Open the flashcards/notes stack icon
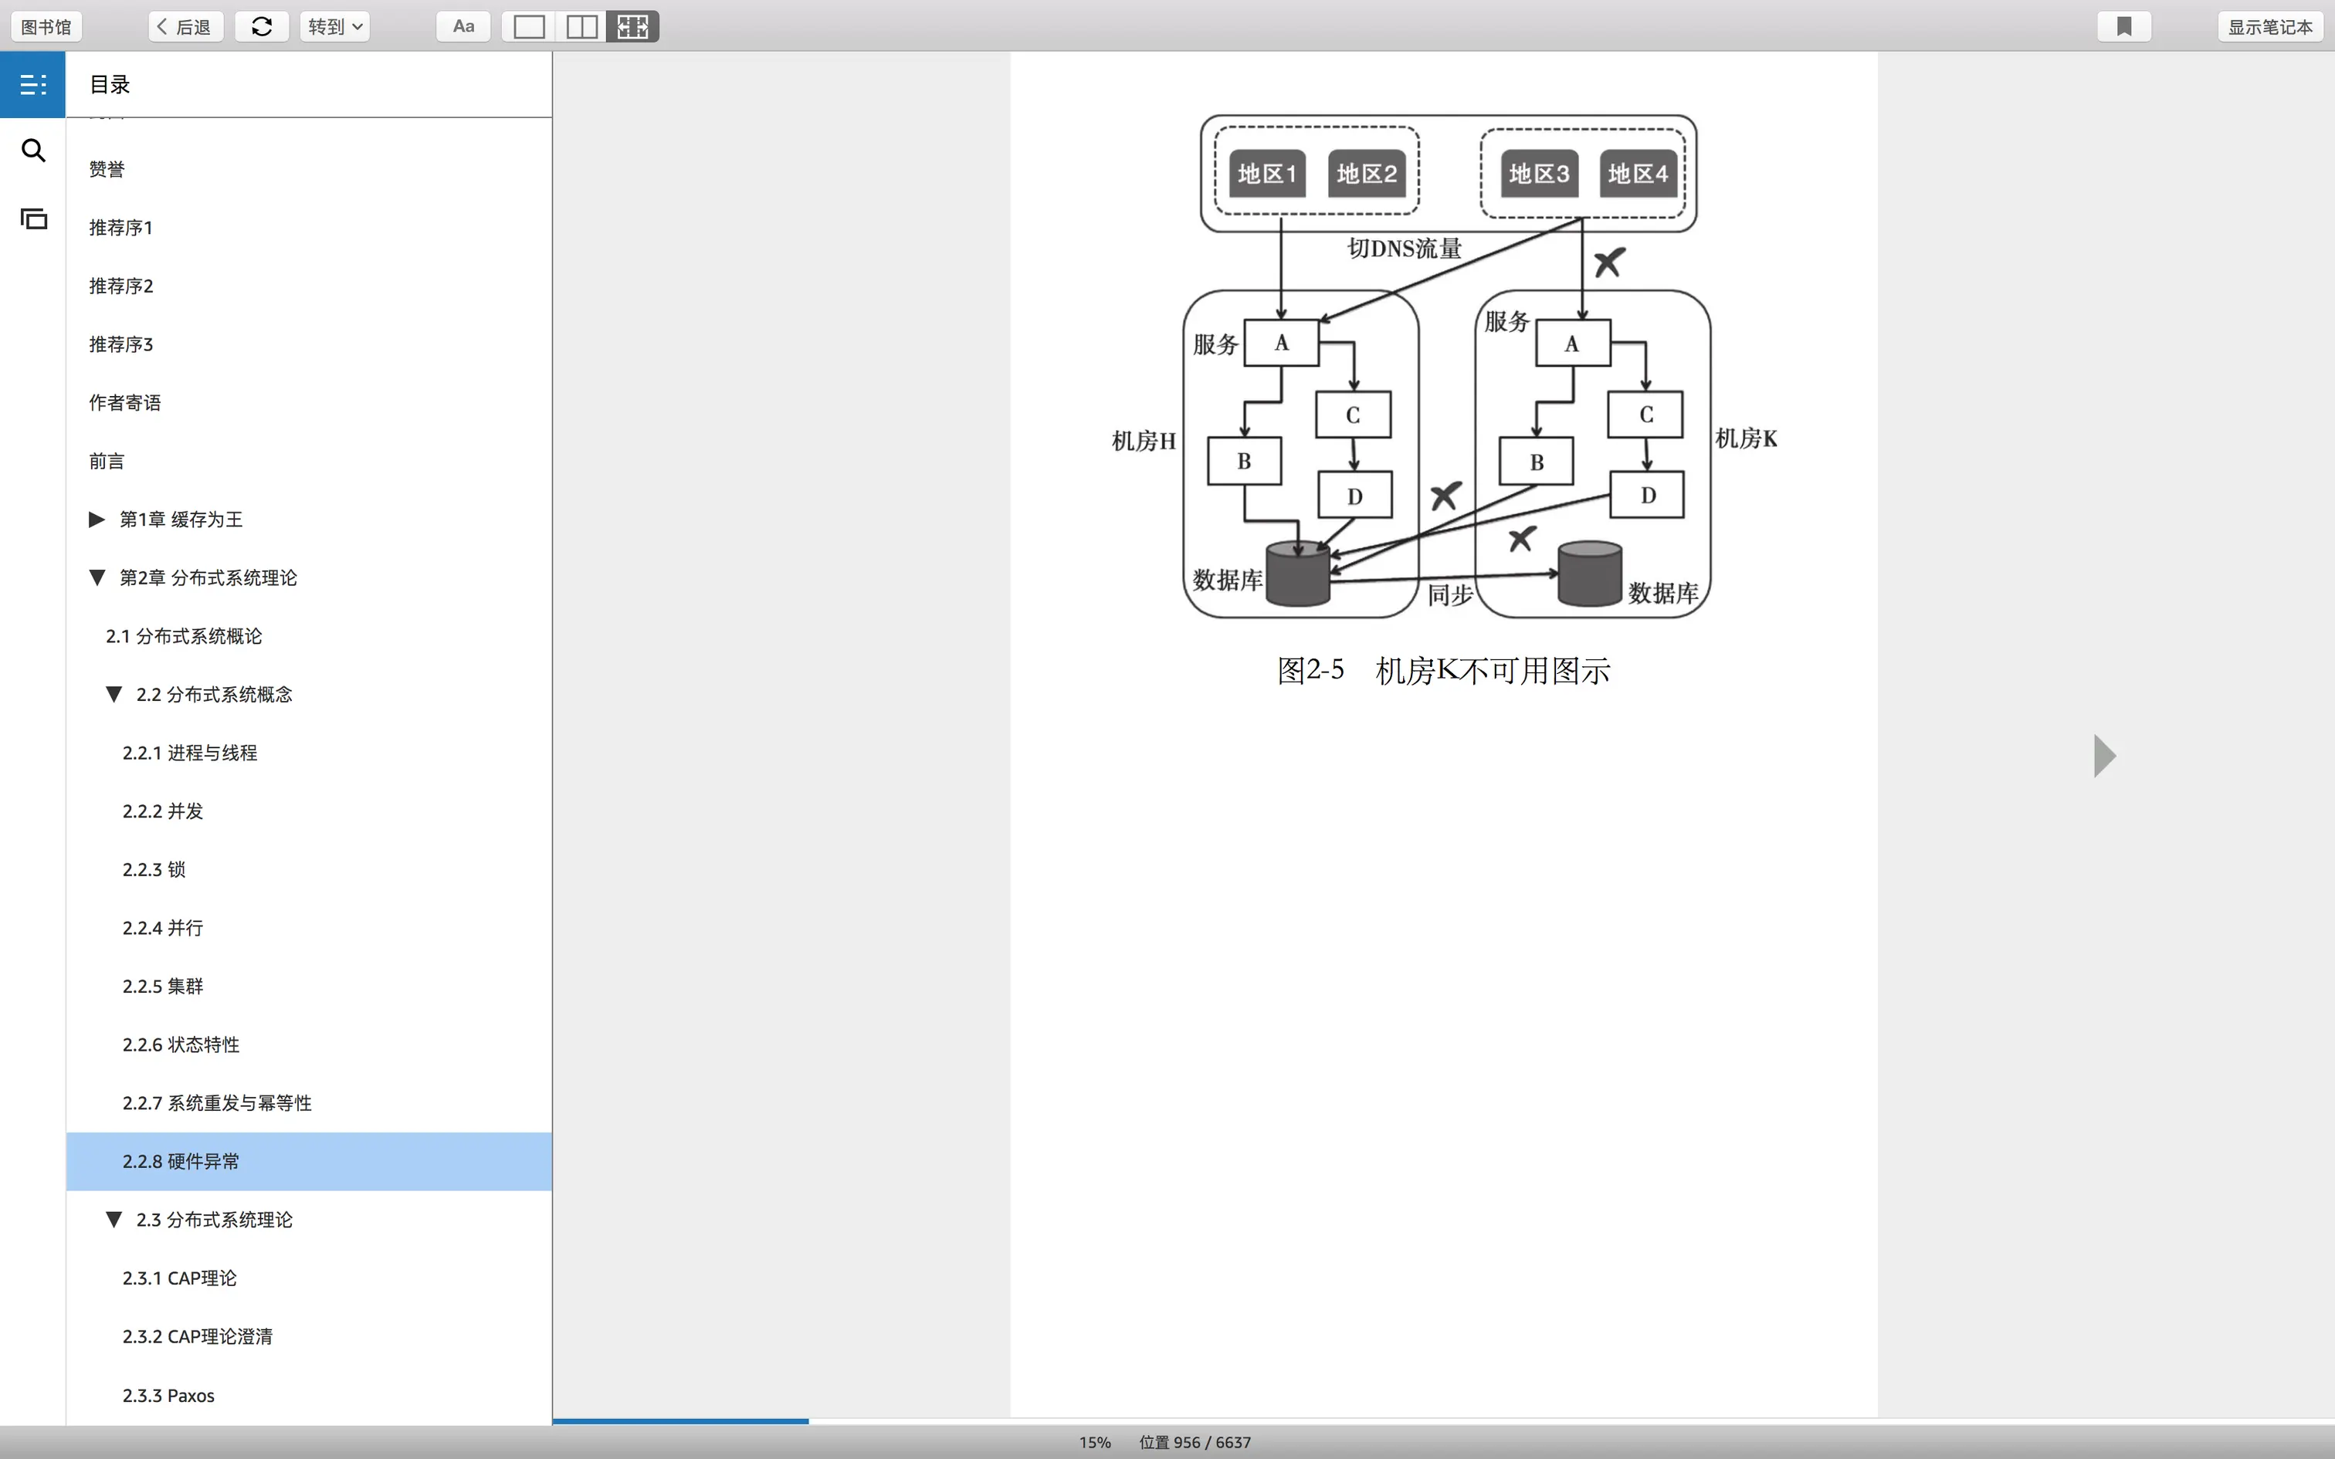Image resolution: width=2335 pixels, height=1459 pixels. click(32, 219)
